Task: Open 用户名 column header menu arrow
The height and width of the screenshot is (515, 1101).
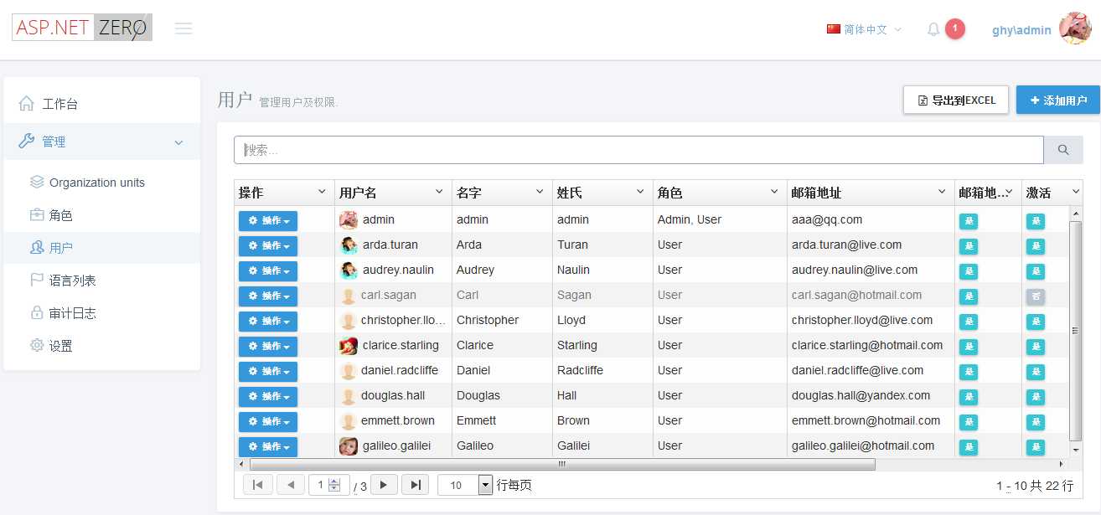Action: coord(439,193)
